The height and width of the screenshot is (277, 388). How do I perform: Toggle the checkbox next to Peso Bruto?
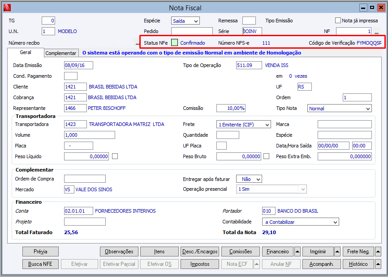(267, 156)
